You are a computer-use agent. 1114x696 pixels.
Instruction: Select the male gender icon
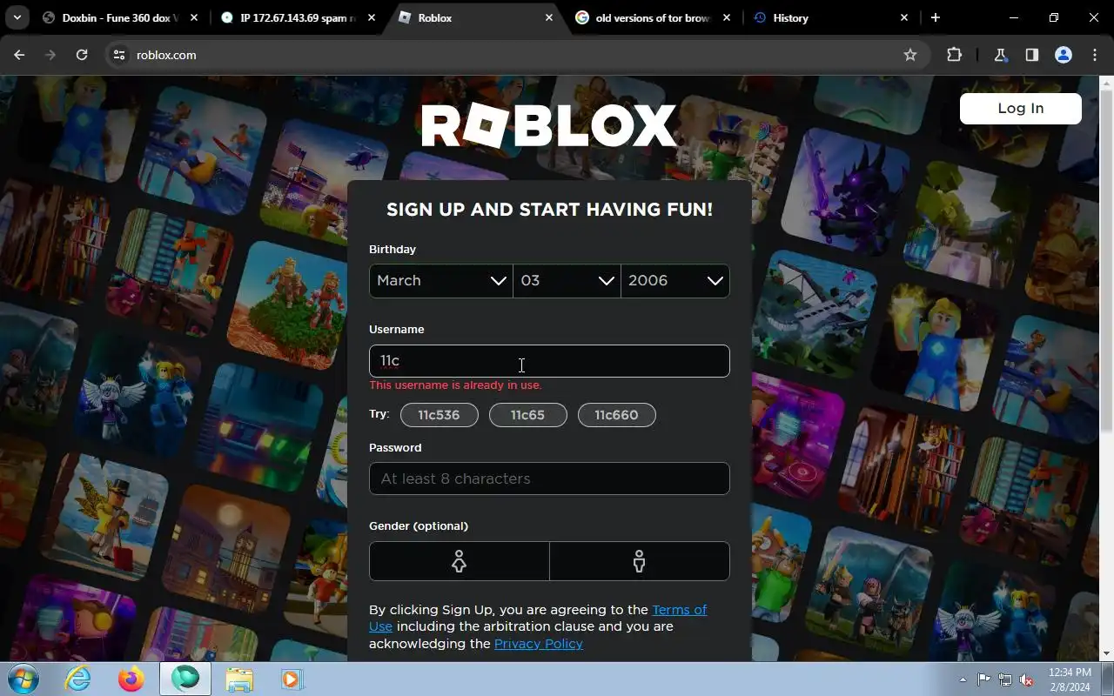pos(640,561)
